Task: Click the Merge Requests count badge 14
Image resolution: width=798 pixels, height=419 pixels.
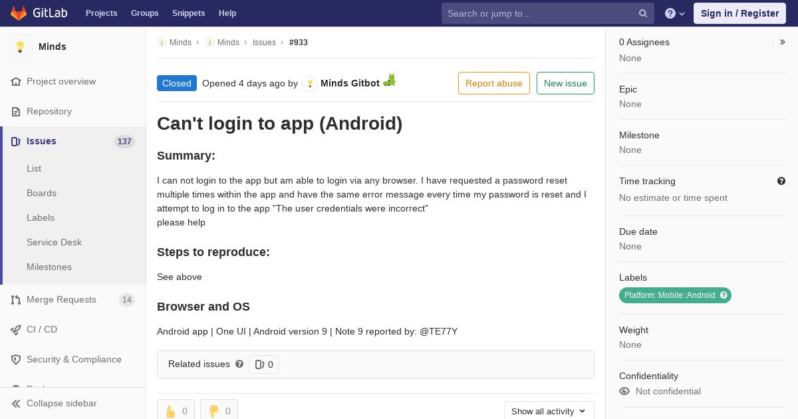Action: pos(127,300)
